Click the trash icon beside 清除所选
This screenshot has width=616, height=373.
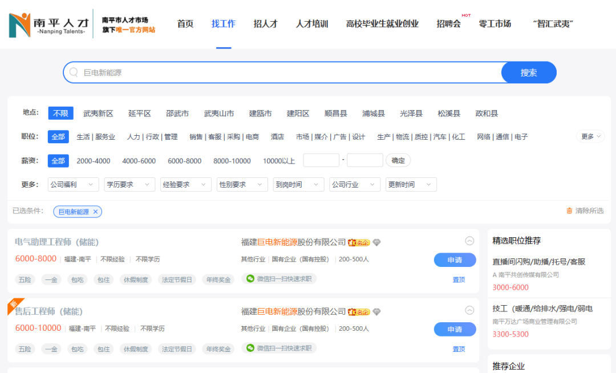(x=569, y=211)
